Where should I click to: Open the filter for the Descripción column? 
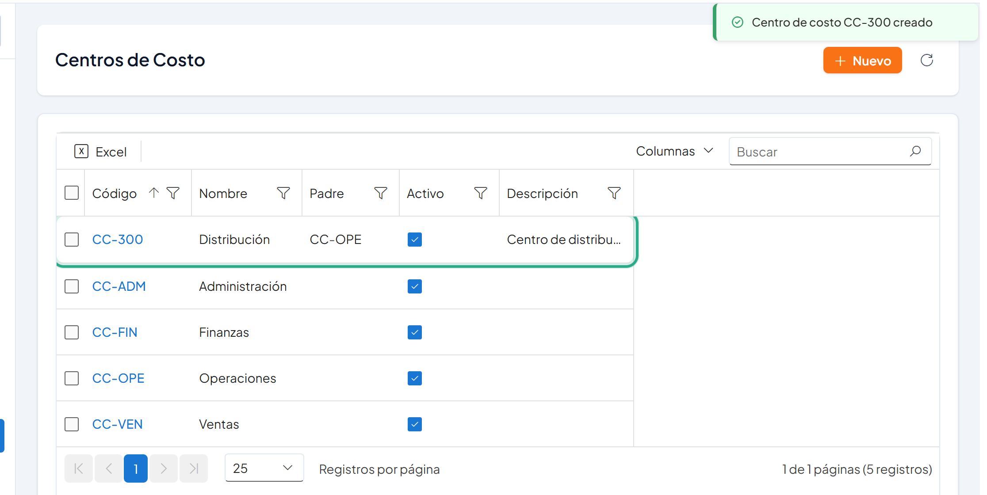[614, 193]
